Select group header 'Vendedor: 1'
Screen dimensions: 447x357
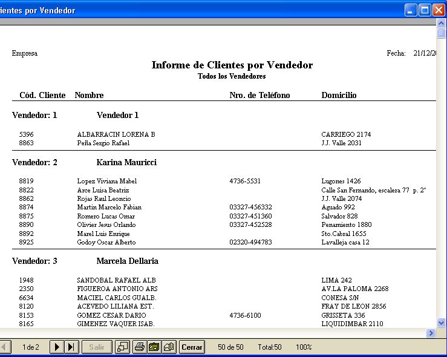tap(34, 115)
